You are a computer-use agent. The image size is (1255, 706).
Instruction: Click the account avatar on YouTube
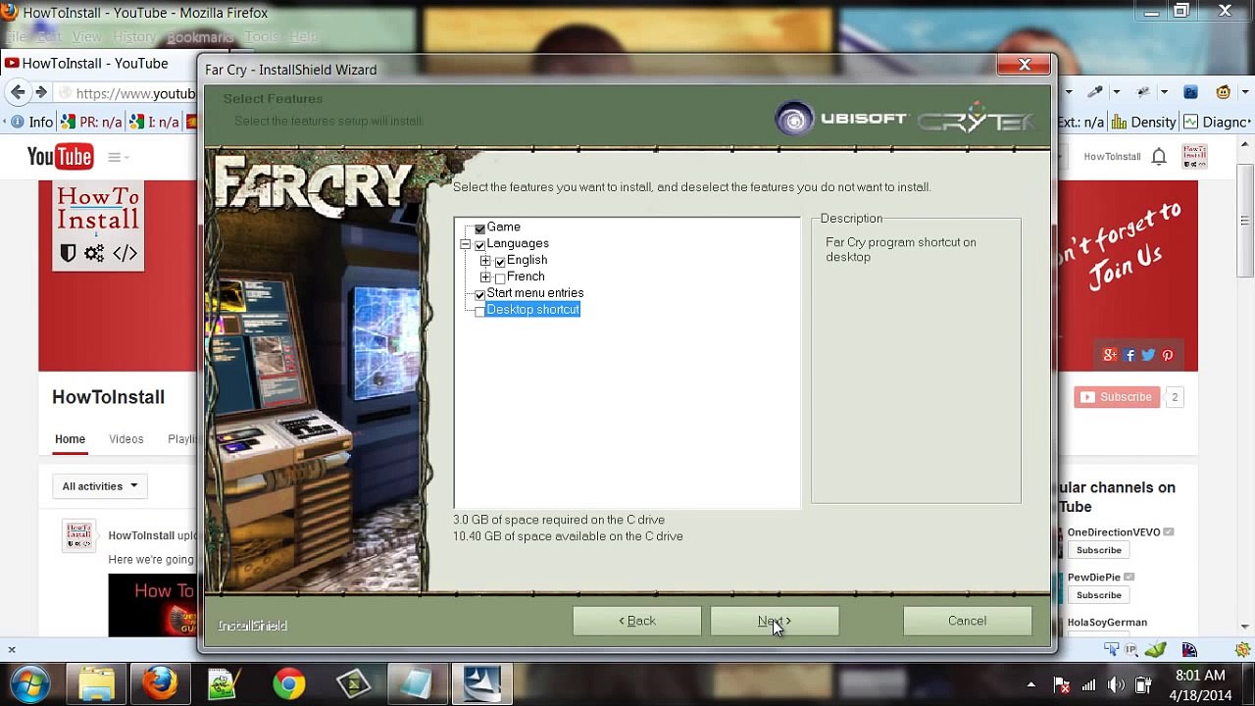click(1194, 156)
